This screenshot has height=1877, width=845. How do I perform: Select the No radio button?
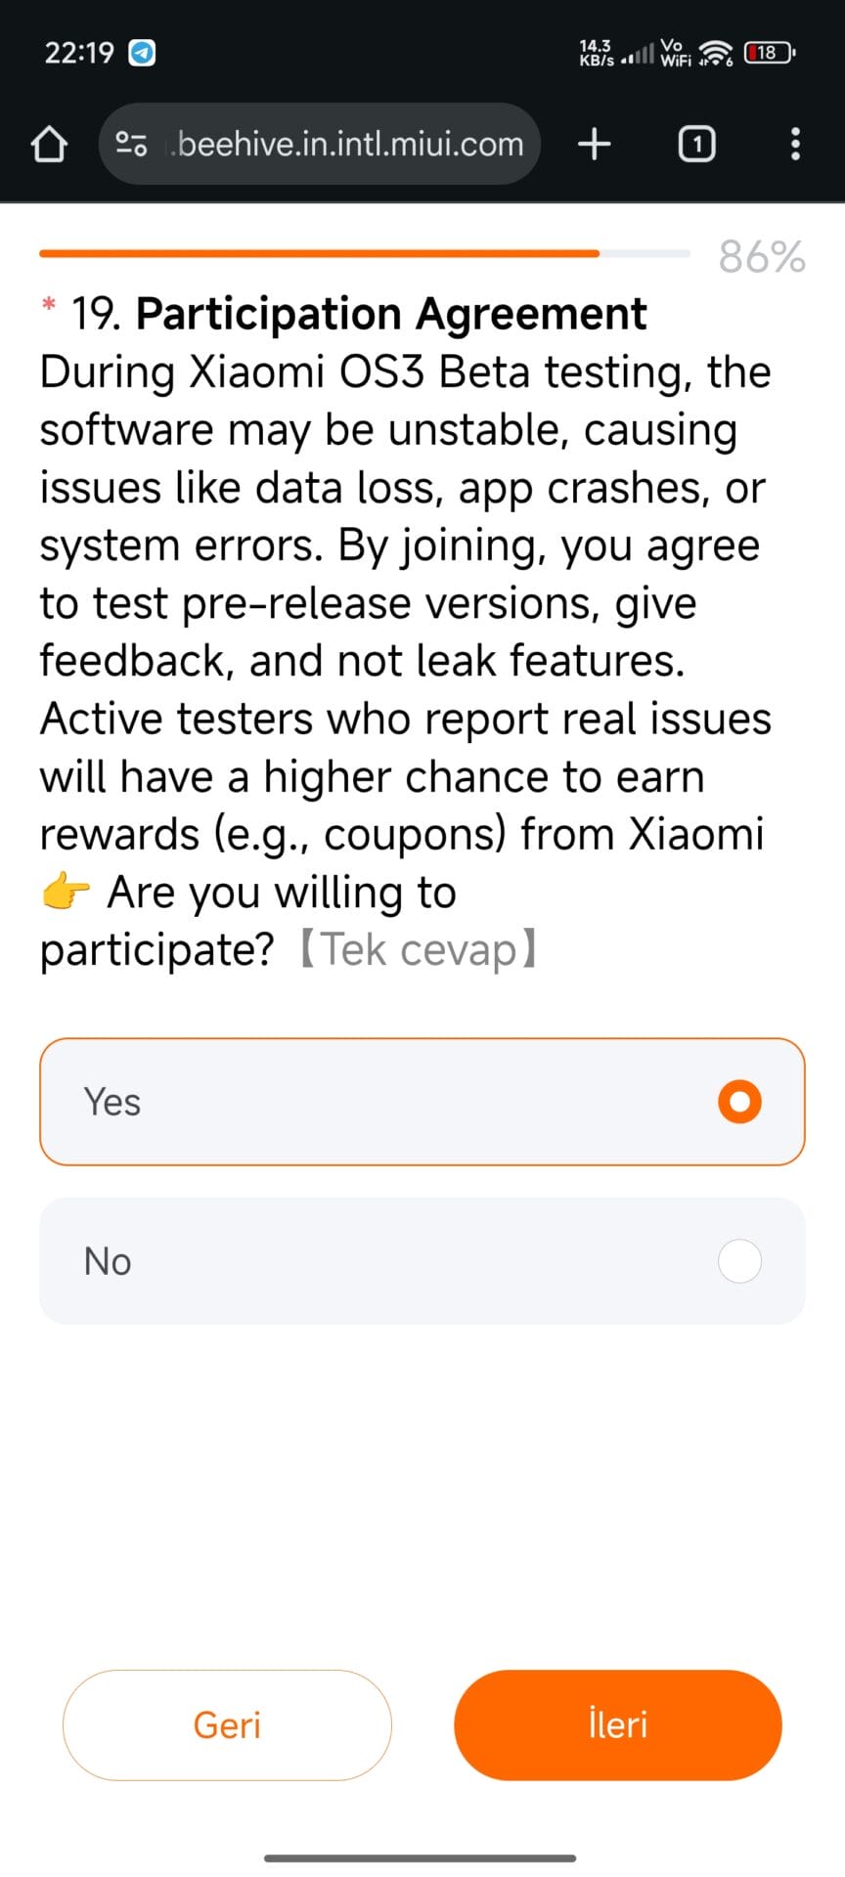click(739, 1261)
